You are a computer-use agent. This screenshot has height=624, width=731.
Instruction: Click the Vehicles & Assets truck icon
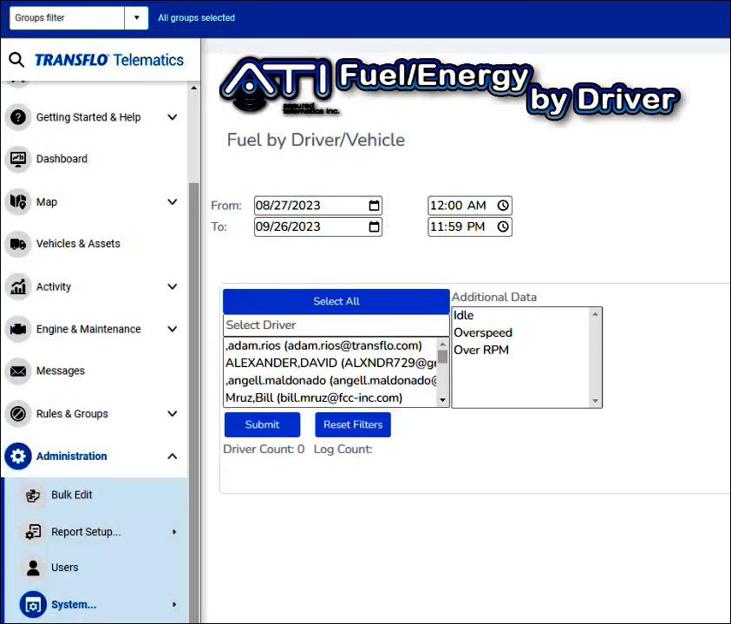[18, 244]
